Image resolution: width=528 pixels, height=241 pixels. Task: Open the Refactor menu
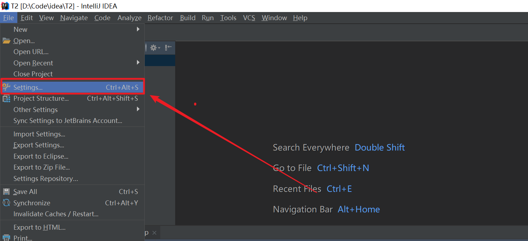(x=160, y=18)
